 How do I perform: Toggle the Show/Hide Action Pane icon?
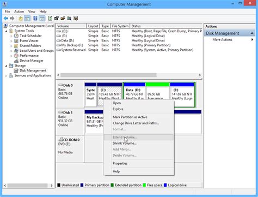tap(42, 19)
